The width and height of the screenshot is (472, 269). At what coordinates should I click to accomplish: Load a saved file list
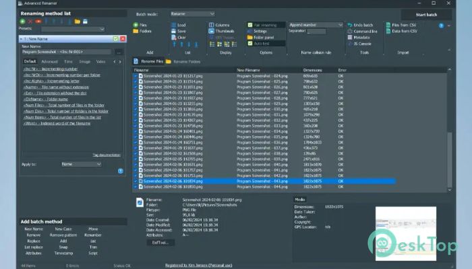point(179,25)
